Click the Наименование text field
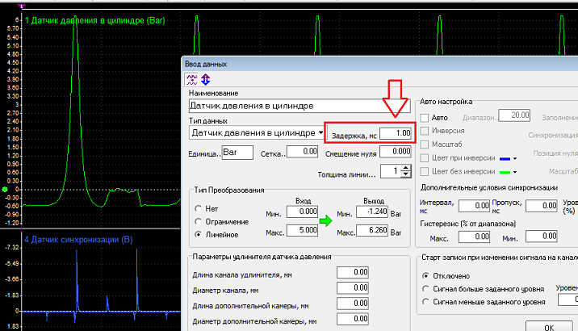The width and height of the screenshot is (578, 331). 299,106
